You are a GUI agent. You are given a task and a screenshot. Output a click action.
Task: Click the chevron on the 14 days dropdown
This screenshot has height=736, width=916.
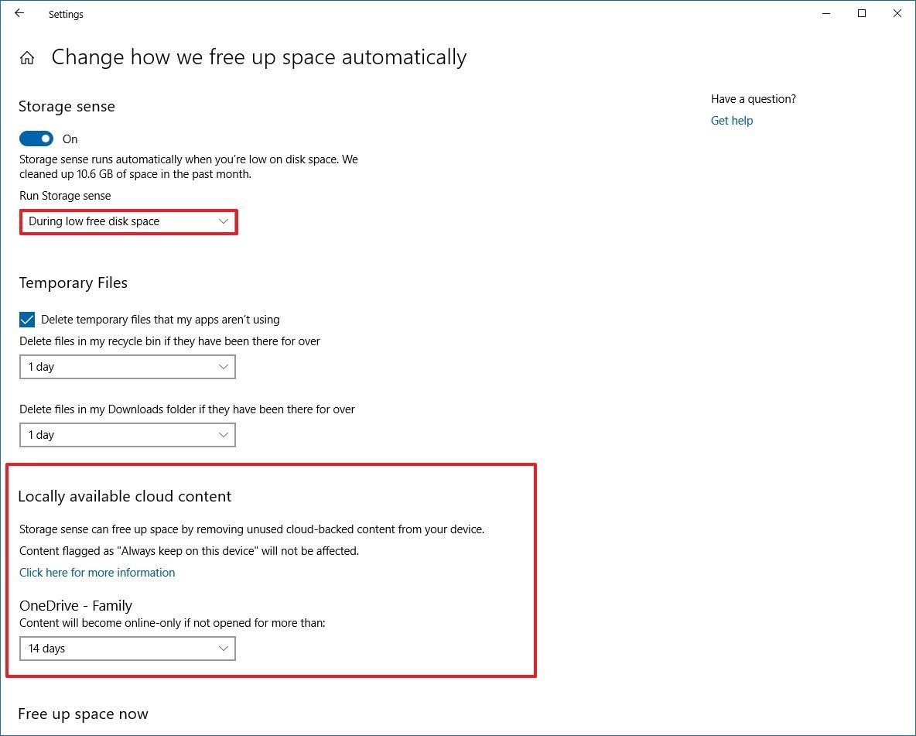pos(224,649)
